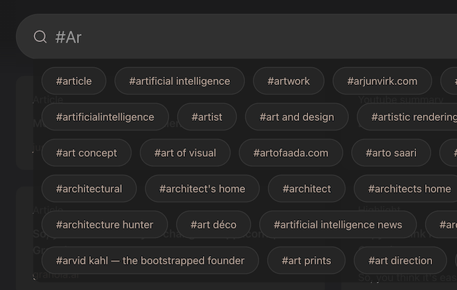The width and height of the screenshot is (457, 290).
Task: Pick the #arto saari tag
Action: [391, 153]
